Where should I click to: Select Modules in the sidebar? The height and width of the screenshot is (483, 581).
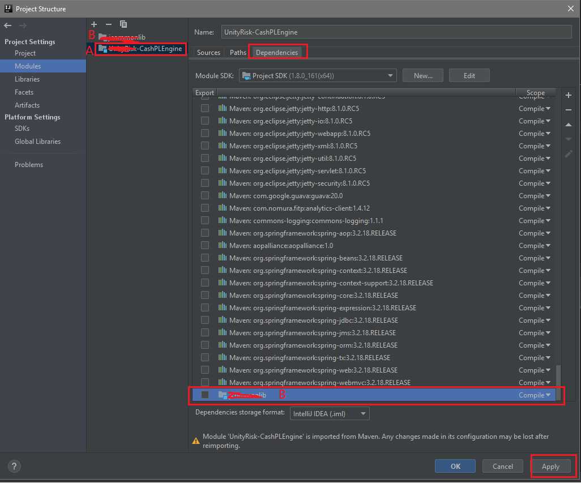tap(43, 66)
